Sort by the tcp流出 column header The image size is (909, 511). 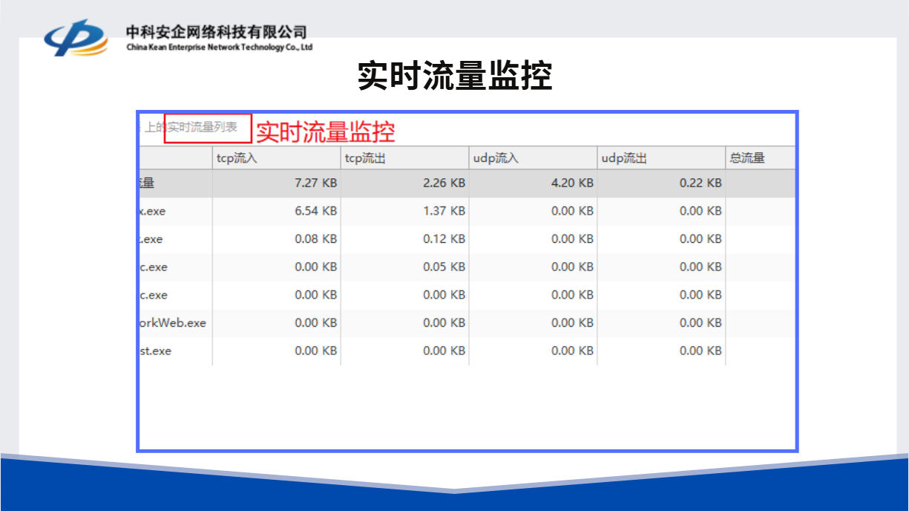click(x=365, y=158)
